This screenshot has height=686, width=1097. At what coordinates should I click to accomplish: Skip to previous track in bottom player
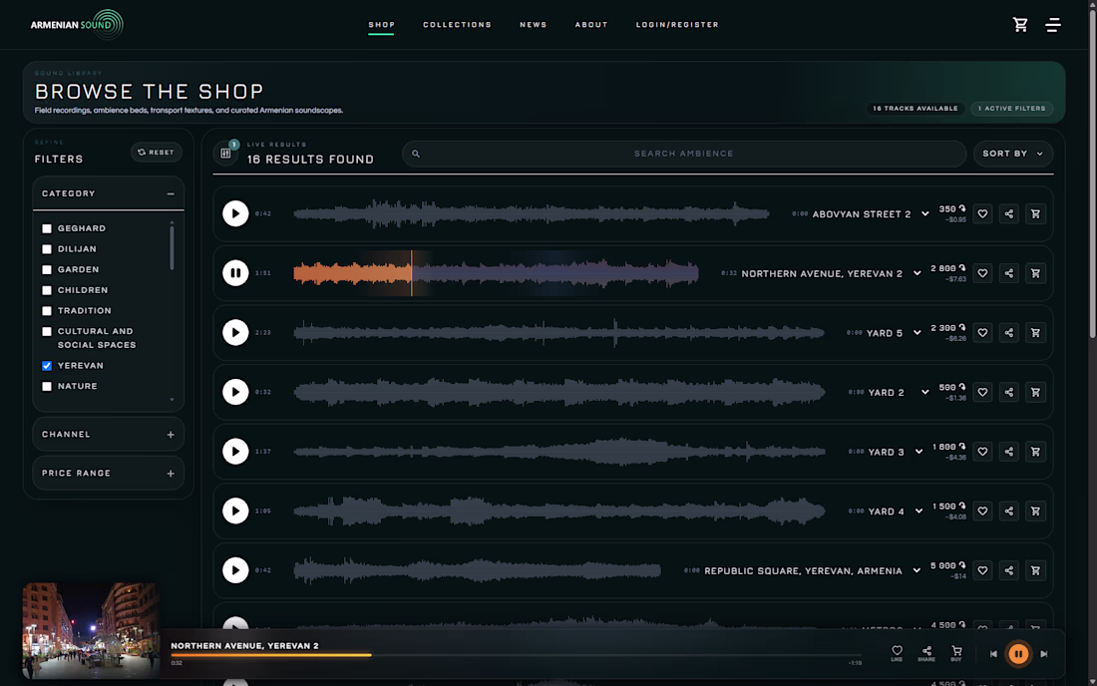tap(993, 654)
